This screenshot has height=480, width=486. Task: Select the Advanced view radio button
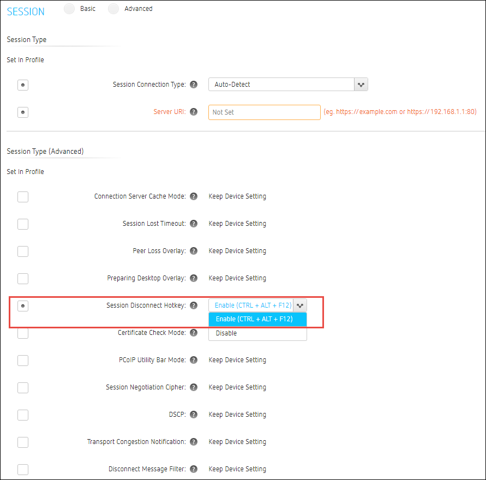click(113, 9)
